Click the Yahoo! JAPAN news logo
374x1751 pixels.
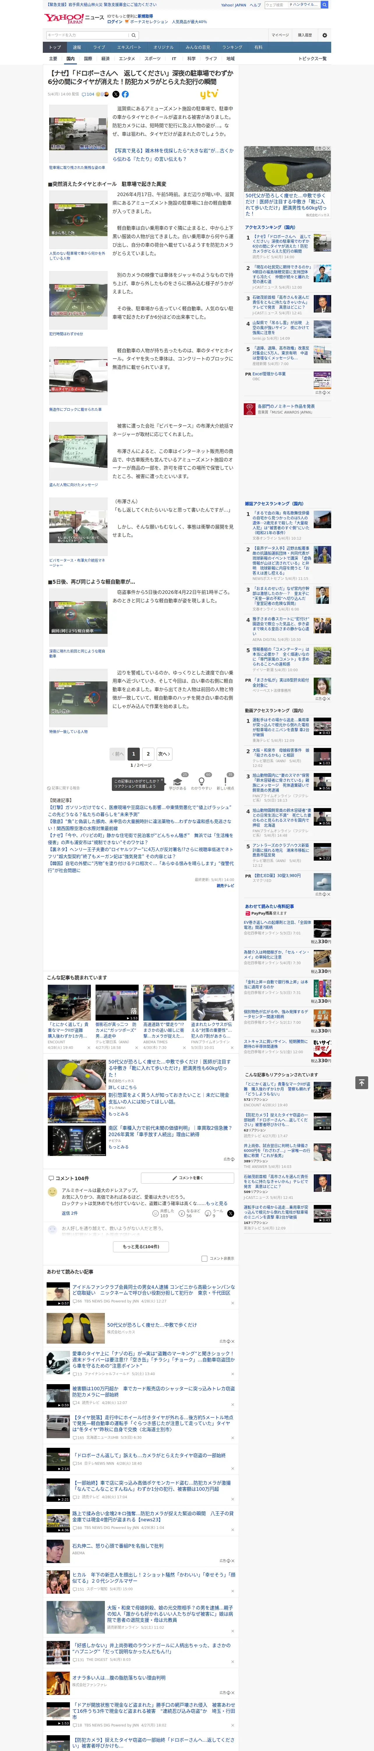74,18
